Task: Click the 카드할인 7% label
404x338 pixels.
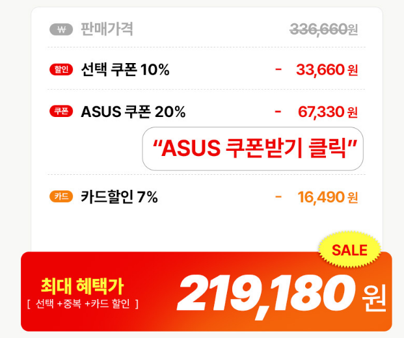Action: pos(119,196)
